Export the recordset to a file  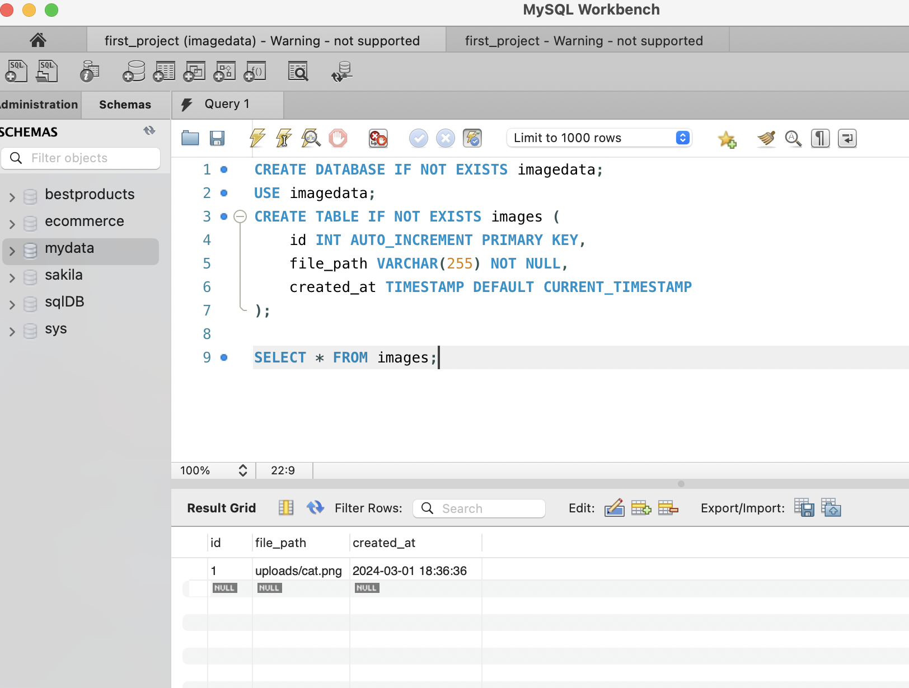click(x=804, y=508)
